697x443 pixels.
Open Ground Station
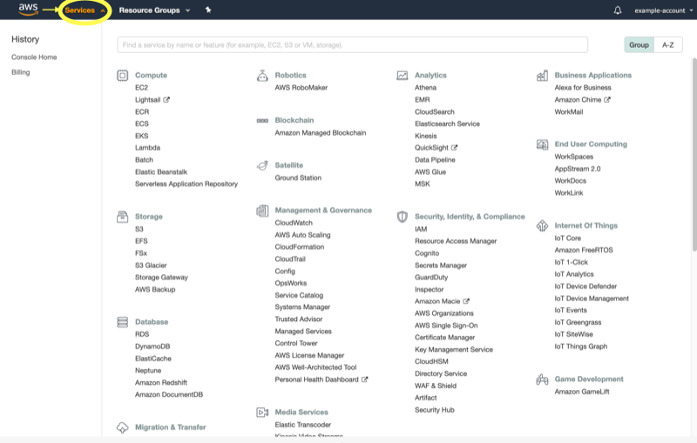pos(298,178)
